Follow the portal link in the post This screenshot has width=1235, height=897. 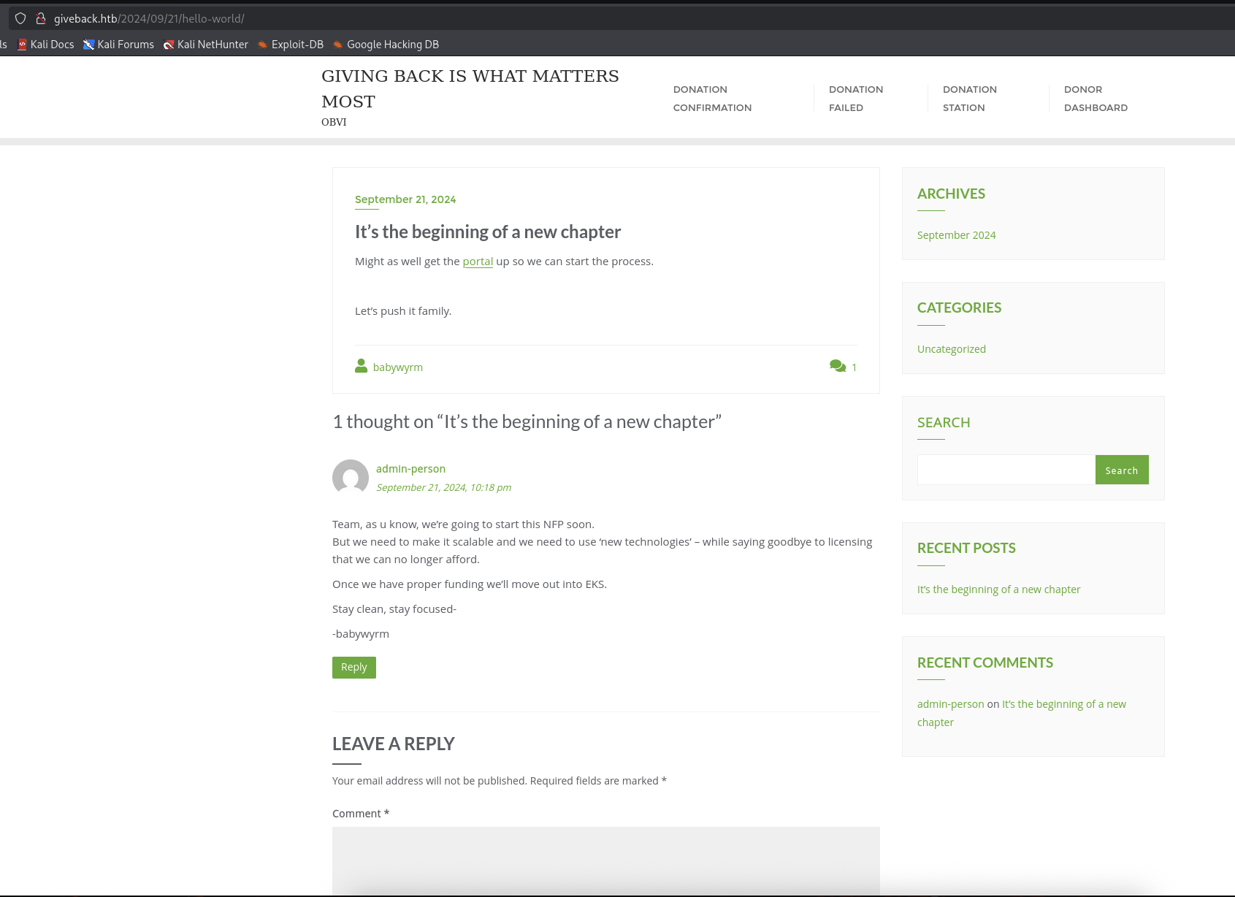(x=478, y=262)
